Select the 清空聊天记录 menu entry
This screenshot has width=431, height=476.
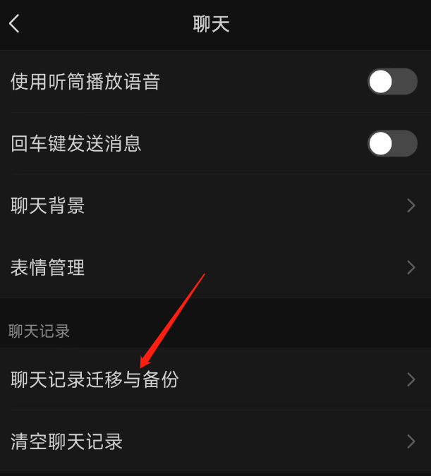[215, 441]
